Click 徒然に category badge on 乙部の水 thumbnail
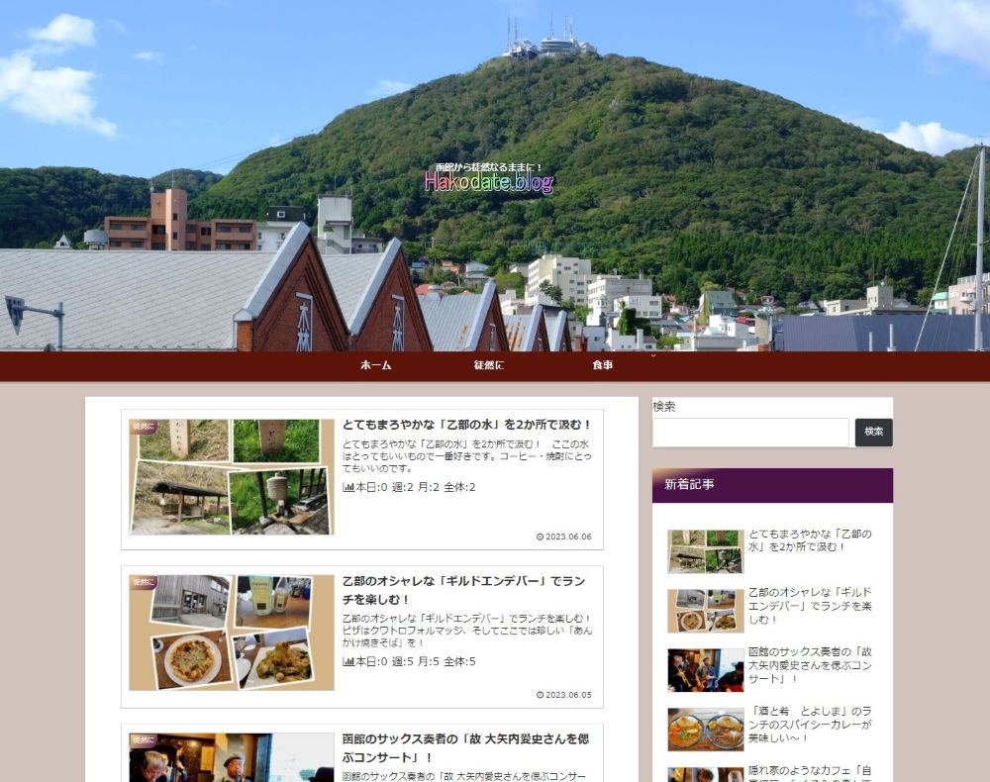 pyautogui.click(x=144, y=428)
